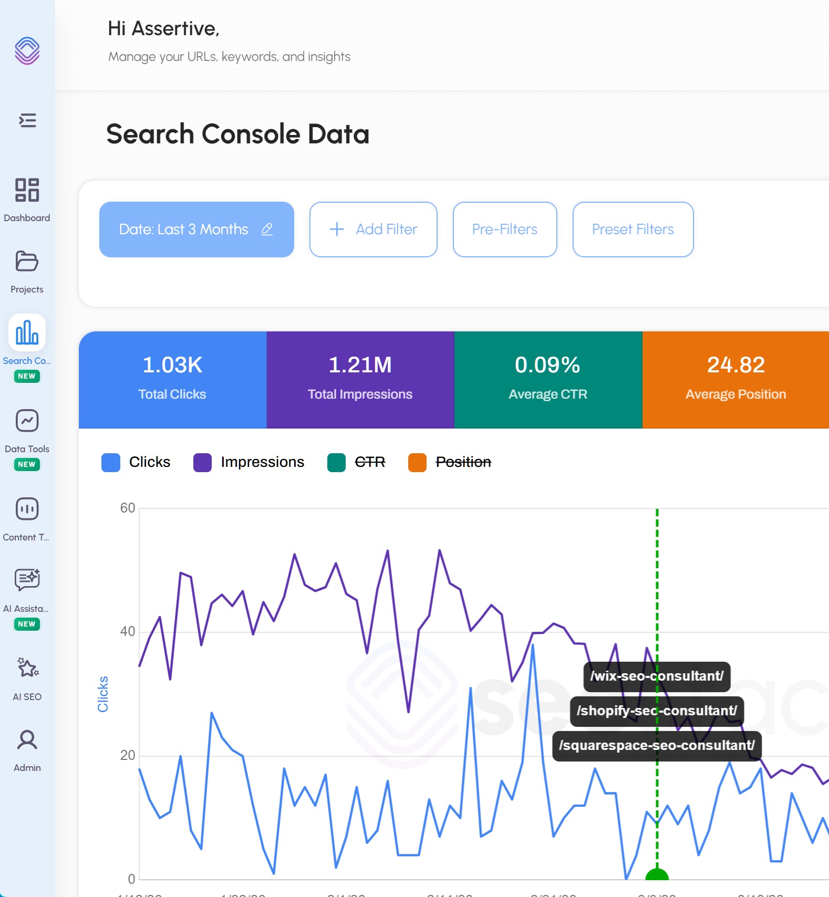Open the Content Tools icon
Image resolution: width=829 pixels, height=897 pixels.
[x=27, y=509]
